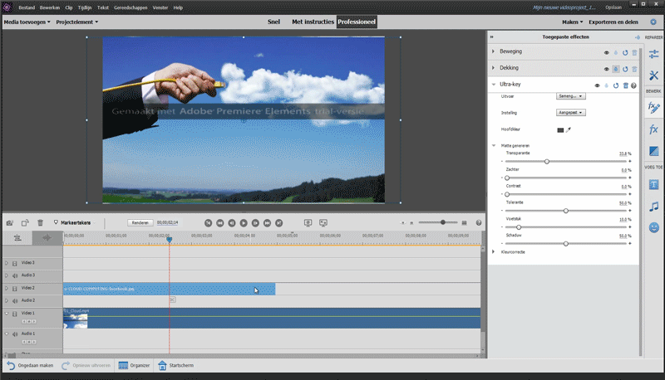Open the Uitvoer dropdown in Ultra-key
The height and width of the screenshot is (380, 665).
pyautogui.click(x=570, y=96)
